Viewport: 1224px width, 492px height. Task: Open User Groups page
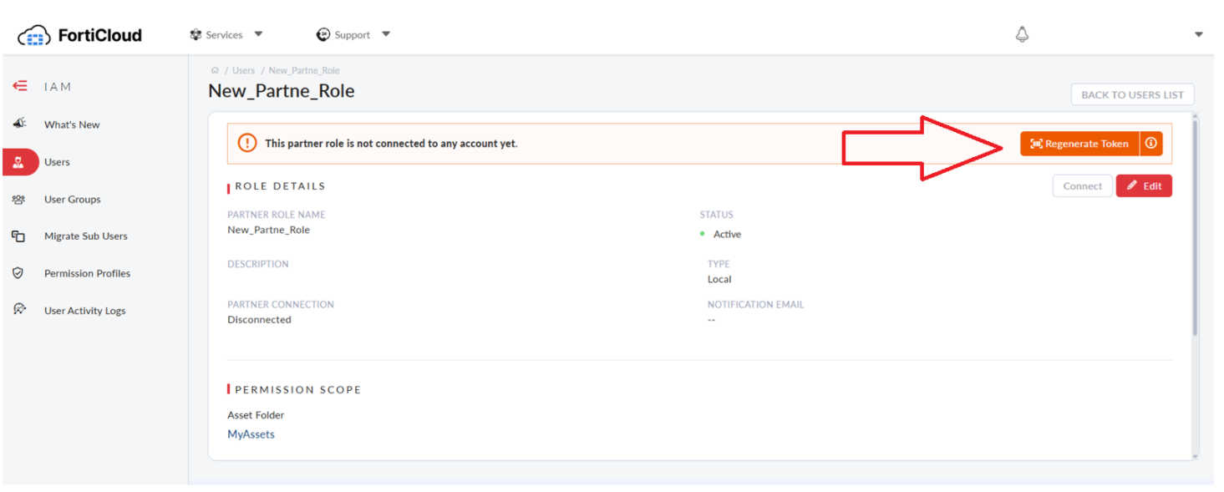pyautogui.click(x=73, y=200)
